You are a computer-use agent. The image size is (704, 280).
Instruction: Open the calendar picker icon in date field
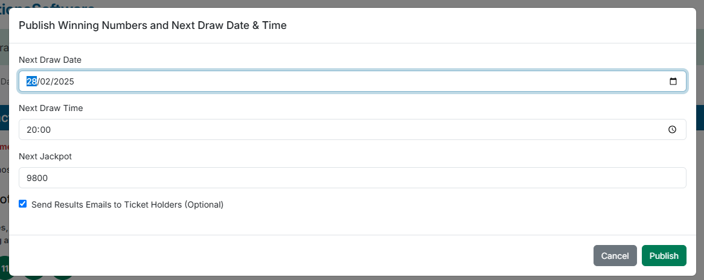[673, 81]
